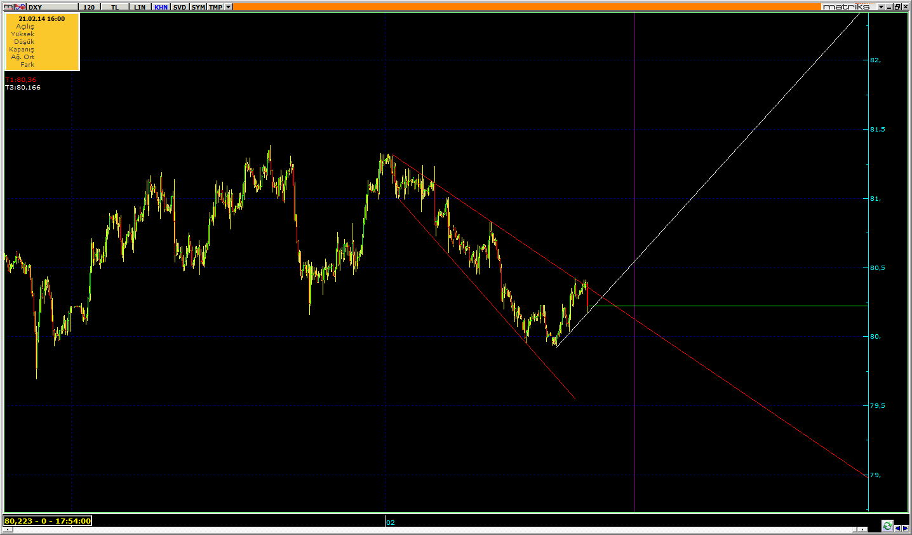Click the T3:80,166 value text
912x535 pixels.
click(x=23, y=88)
